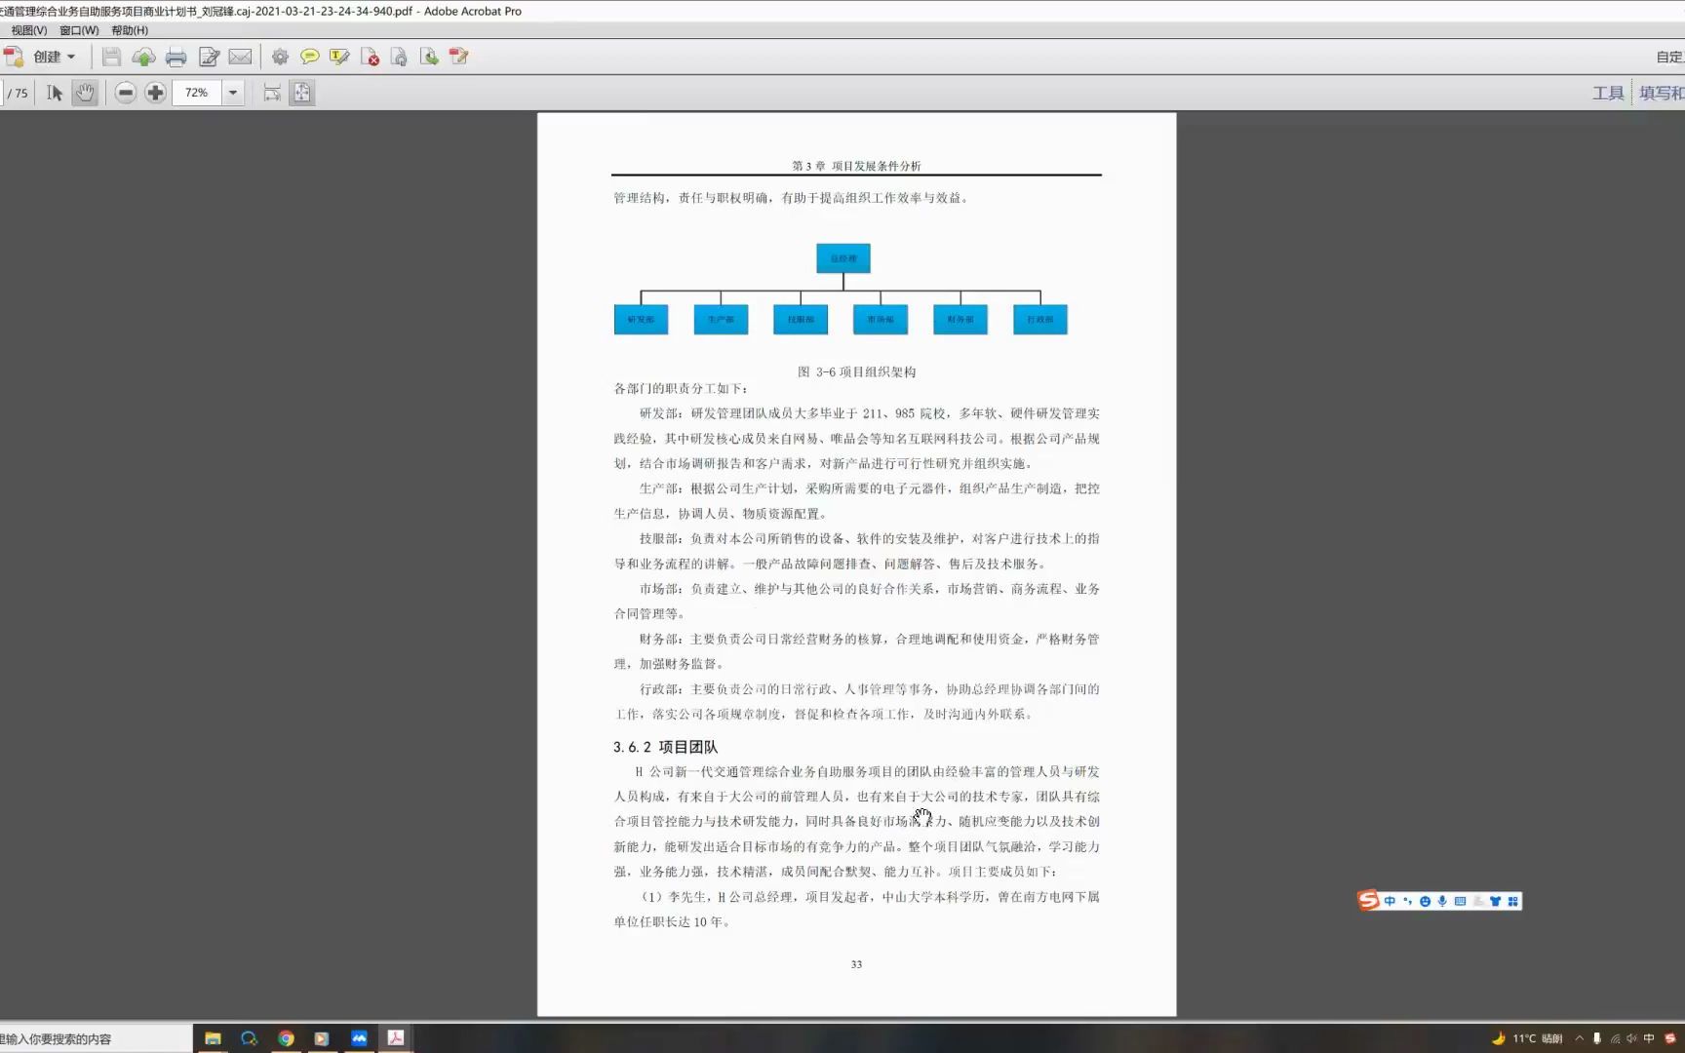Click the Windows search input box
Viewport: 1685px width, 1053px height.
(95, 1038)
